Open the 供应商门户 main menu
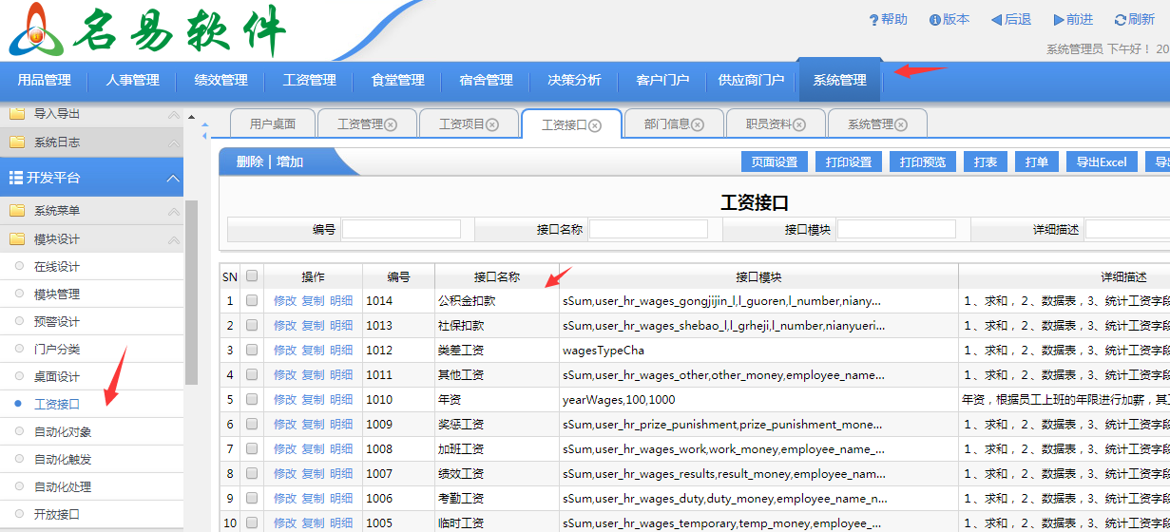Viewport: 1170px width, 532px height. click(751, 81)
